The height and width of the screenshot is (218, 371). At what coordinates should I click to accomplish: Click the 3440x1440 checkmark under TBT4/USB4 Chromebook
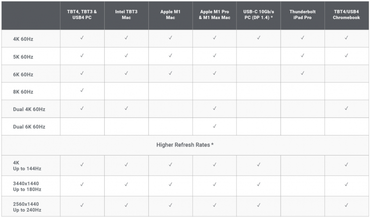pyautogui.click(x=346, y=184)
